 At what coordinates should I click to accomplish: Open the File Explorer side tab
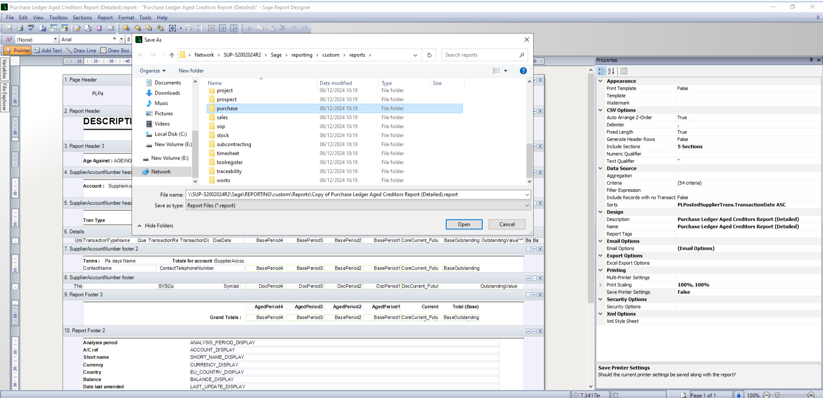coord(5,97)
